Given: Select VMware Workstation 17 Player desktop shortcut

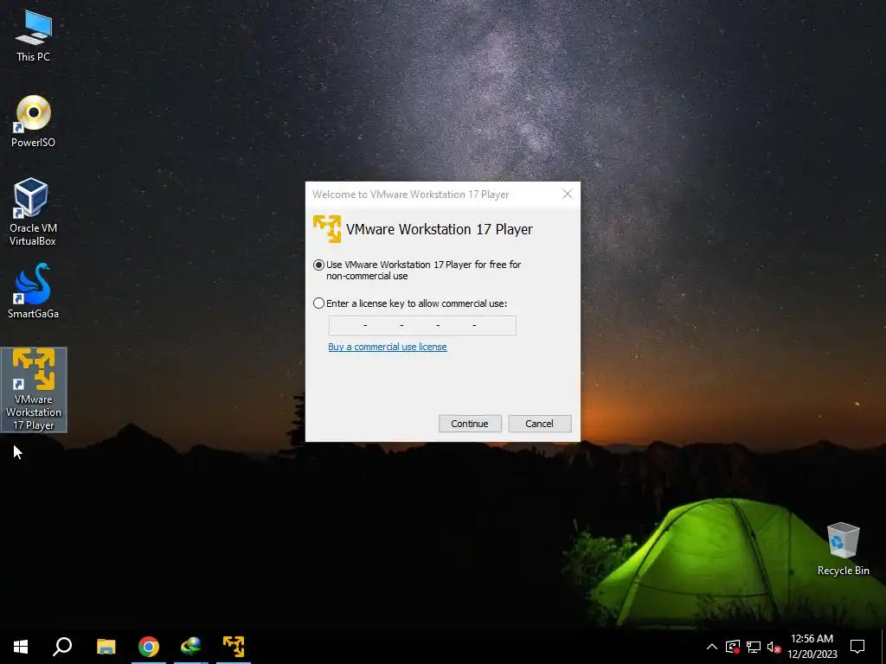Looking at the screenshot, I should click(34, 390).
